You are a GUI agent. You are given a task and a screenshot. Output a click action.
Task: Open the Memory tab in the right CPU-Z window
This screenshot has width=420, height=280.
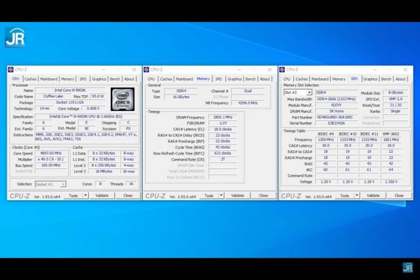(x=339, y=79)
